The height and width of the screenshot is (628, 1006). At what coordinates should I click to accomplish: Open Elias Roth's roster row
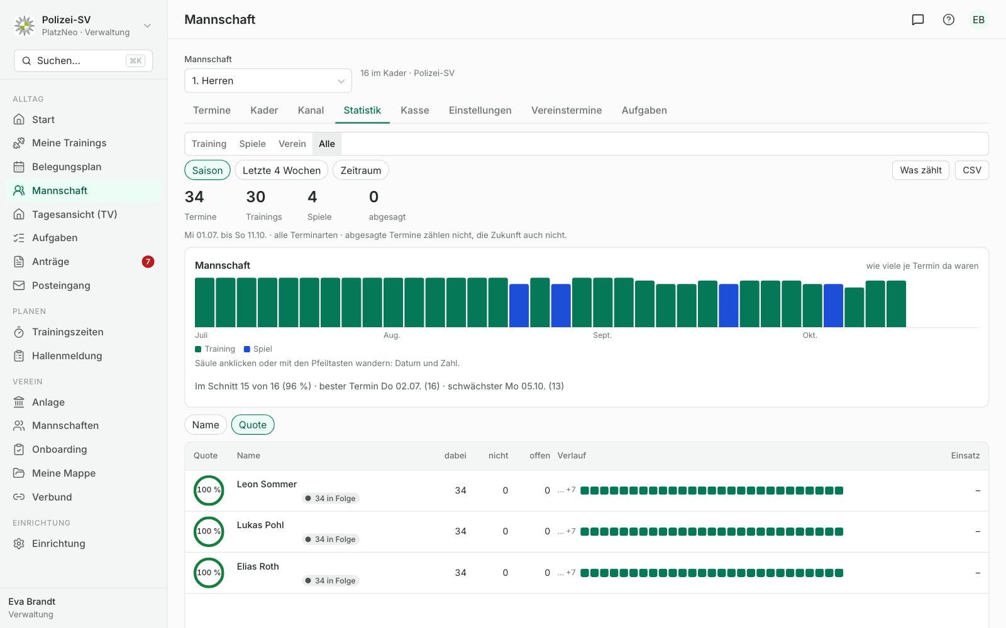pos(587,573)
